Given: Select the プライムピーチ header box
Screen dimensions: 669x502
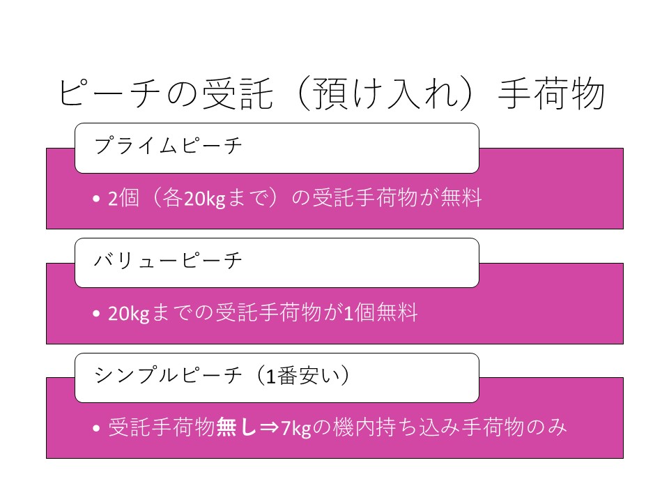Looking at the screenshot, I should [x=277, y=148].
